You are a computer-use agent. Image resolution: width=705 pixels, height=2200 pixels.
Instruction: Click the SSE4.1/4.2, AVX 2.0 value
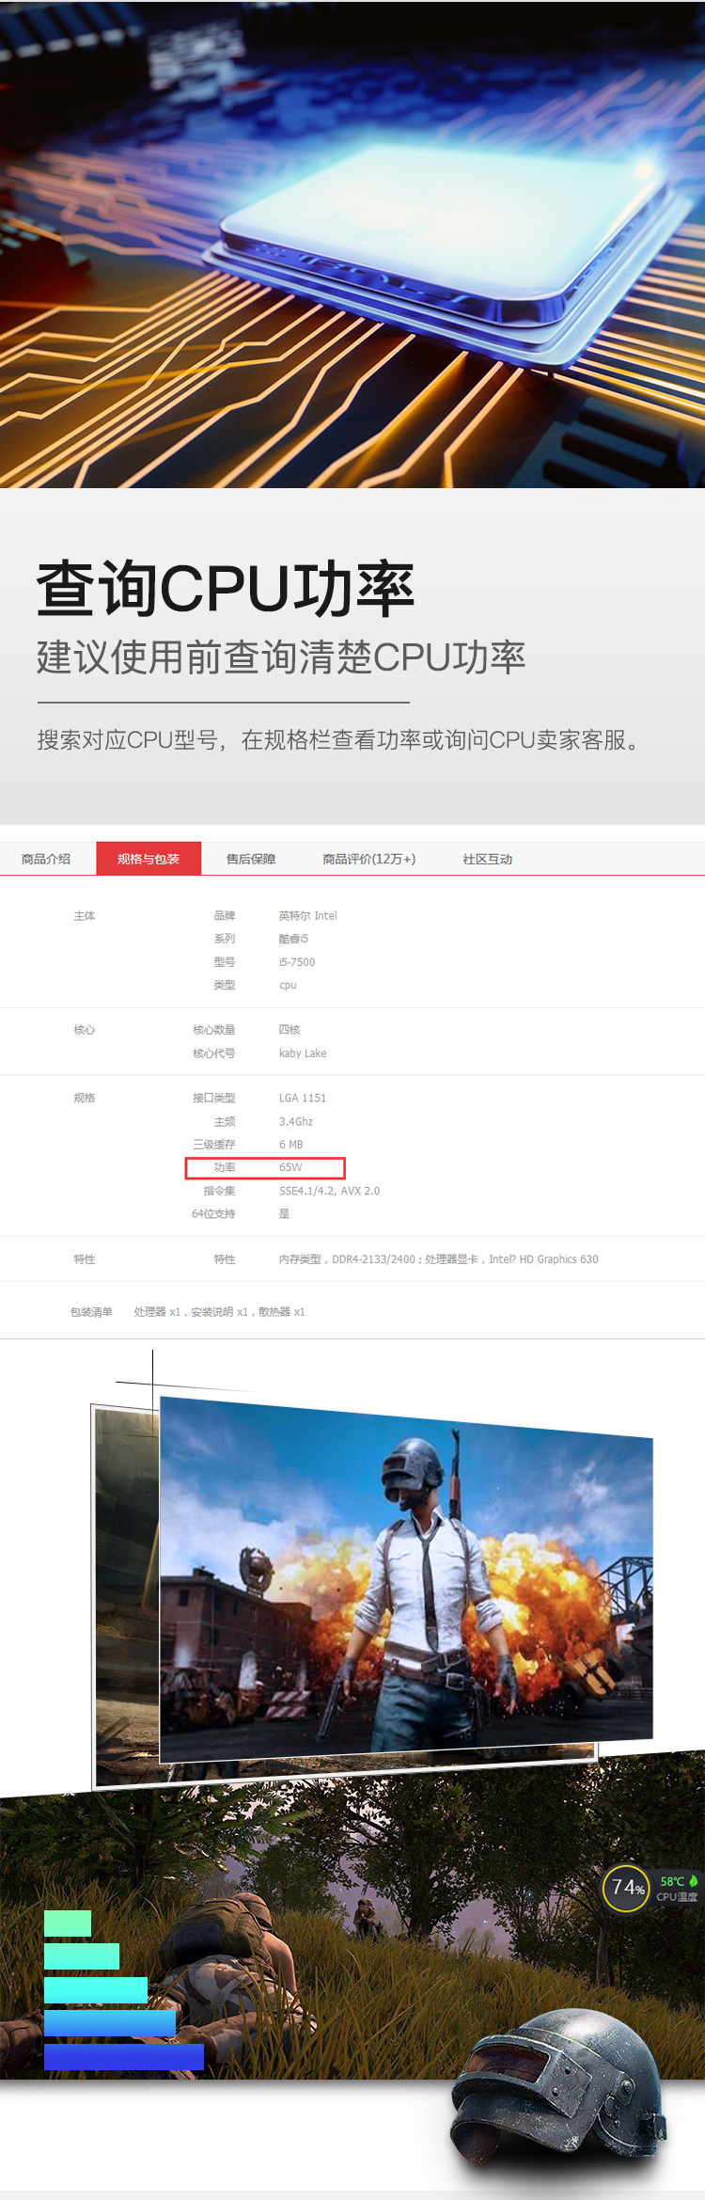click(x=330, y=1191)
